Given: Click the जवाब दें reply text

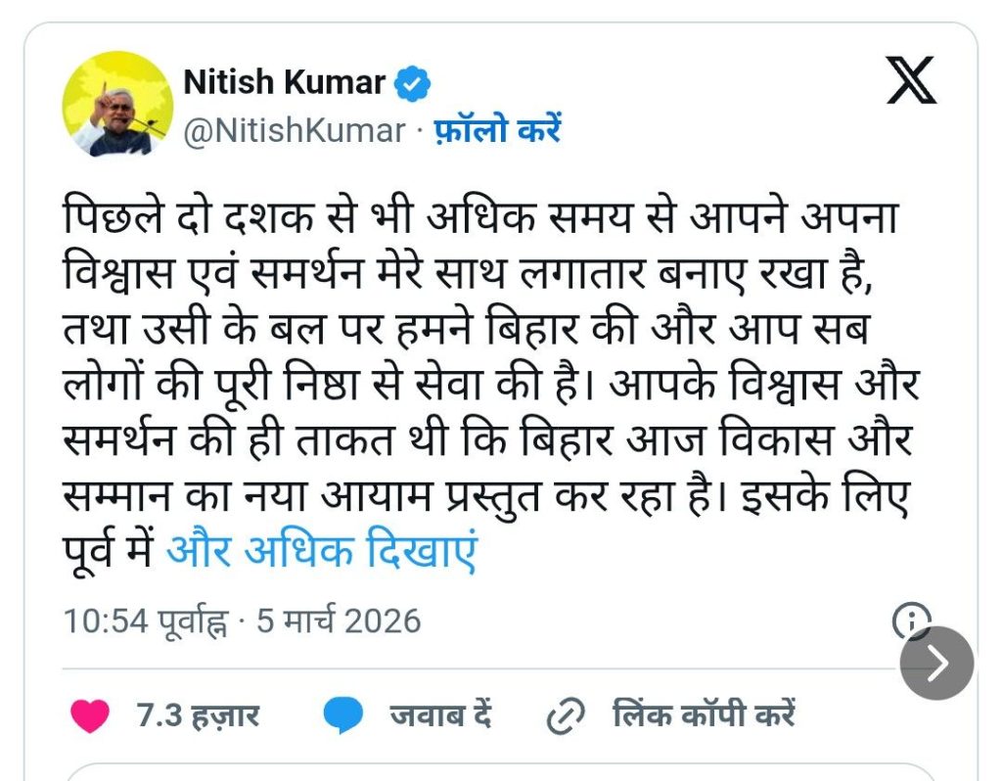Looking at the screenshot, I should (439, 715).
